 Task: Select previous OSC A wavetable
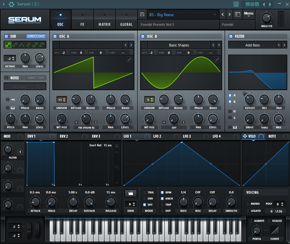pos(126,45)
